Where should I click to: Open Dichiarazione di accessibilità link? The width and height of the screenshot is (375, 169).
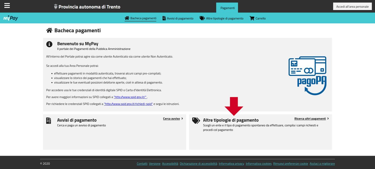coord(199,164)
